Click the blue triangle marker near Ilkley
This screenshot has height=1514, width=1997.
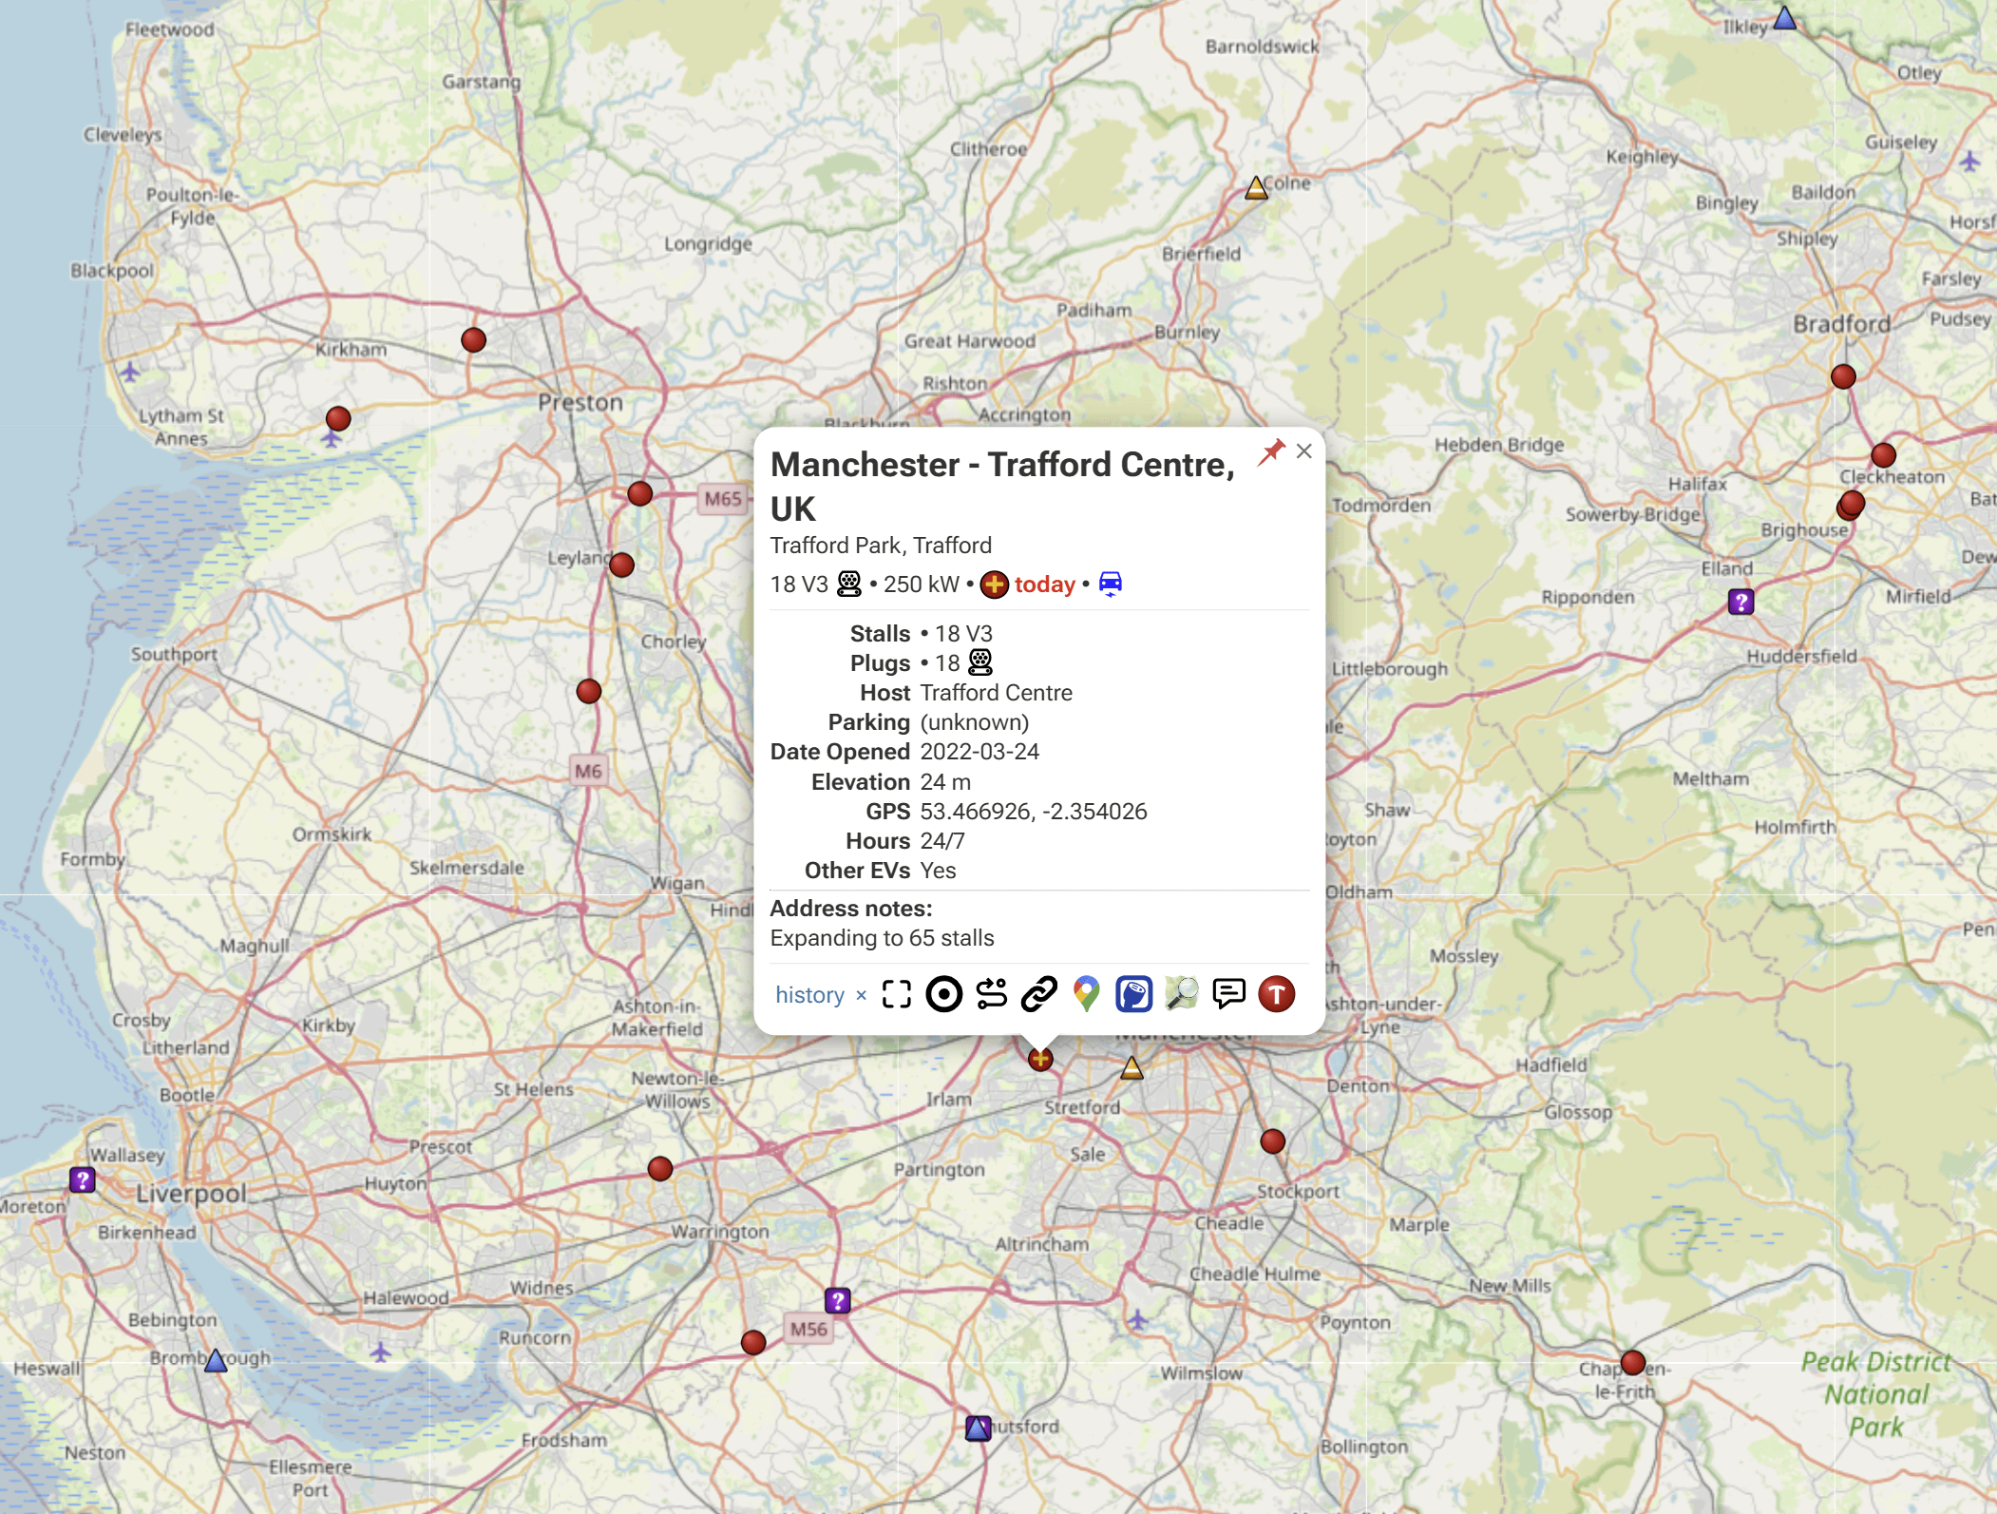[1785, 18]
